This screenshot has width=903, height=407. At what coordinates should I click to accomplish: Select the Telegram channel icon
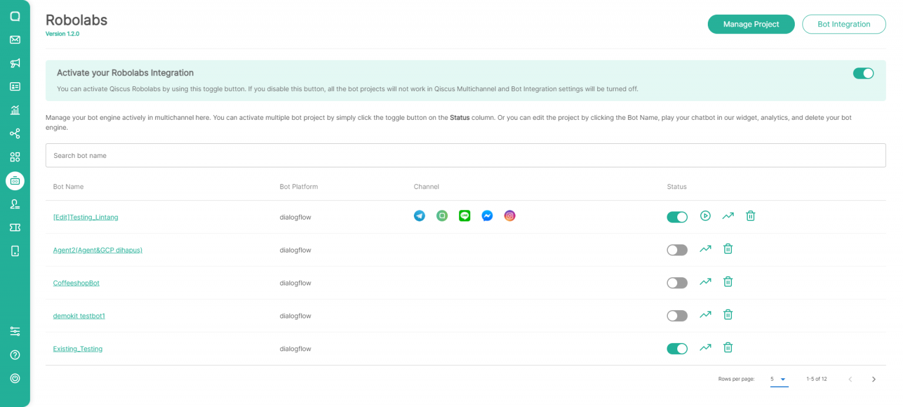(x=419, y=216)
